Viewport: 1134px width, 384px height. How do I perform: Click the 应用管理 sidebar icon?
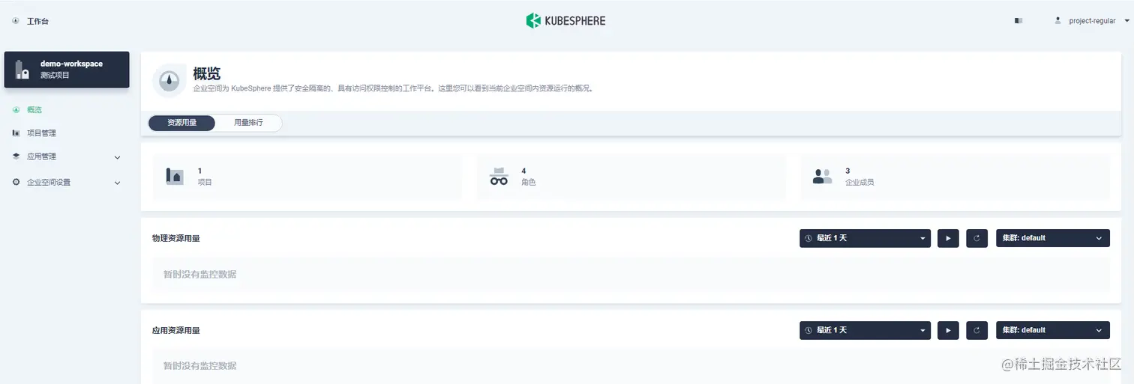tap(16, 156)
